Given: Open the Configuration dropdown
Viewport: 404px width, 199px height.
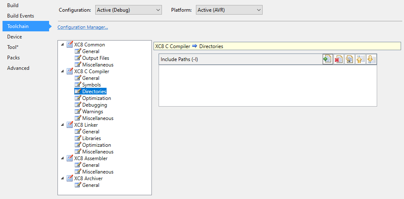Looking at the screenshot, I should pos(128,10).
